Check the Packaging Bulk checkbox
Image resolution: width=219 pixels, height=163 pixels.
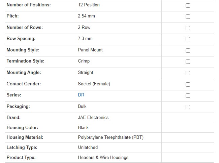(x=188, y=107)
